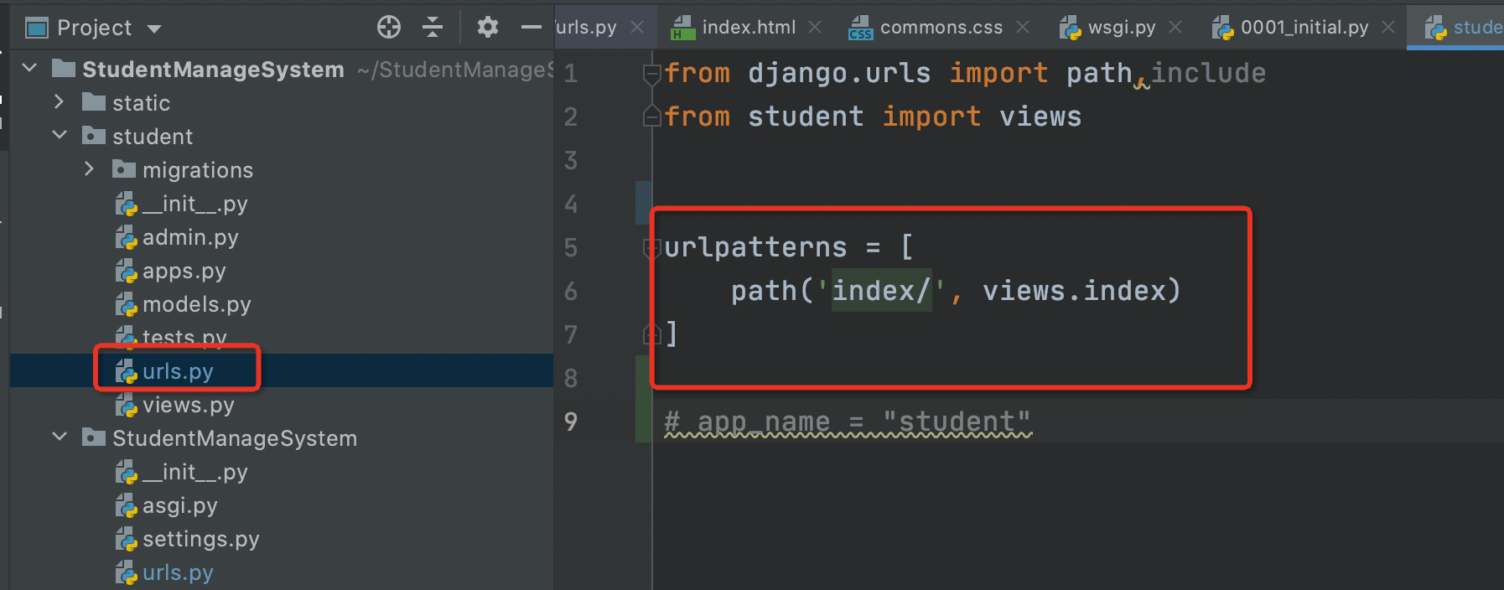Open Project panel settings gear
This screenshot has width=1504, height=590.
pyautogui.click(x=487, y=28)
